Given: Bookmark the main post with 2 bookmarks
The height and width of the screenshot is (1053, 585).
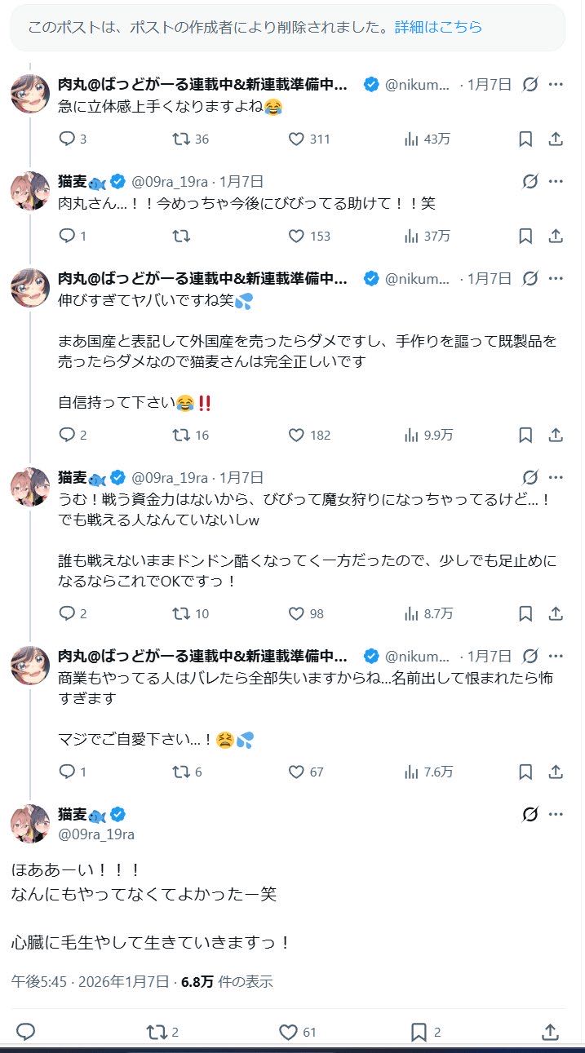Looking at the screenshot, I should click(419, 1032).
